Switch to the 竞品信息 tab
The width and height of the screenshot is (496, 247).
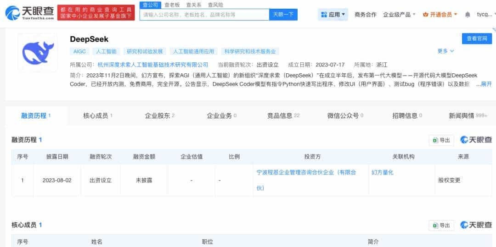(283, 115)
